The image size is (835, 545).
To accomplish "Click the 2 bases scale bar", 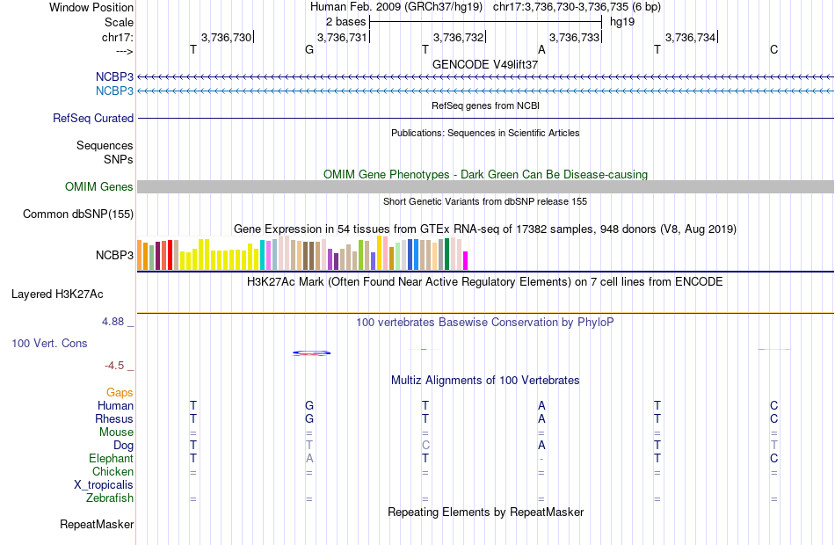I will (x=485, y=22).
